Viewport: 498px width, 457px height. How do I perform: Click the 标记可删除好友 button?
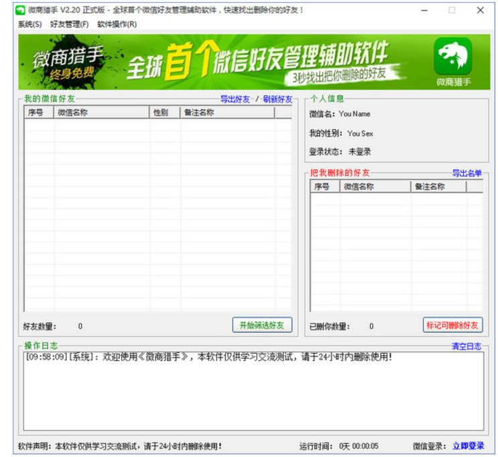click(x=452, y=325)
